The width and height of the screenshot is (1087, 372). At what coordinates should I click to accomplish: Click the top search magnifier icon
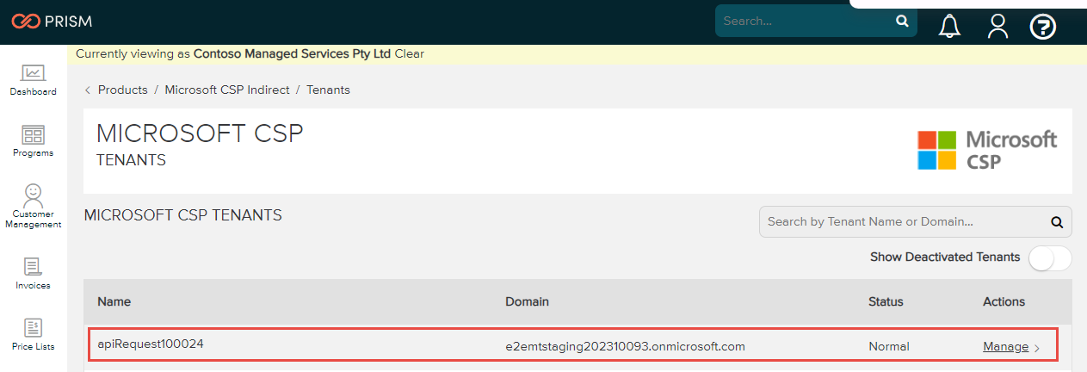pyautogui.click(x=902, y=21)
